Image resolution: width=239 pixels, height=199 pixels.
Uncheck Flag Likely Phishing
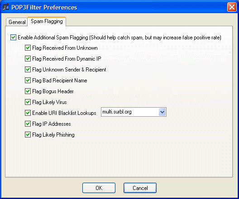pos(28,135)
